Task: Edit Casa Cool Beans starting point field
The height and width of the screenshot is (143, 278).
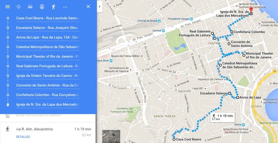Action: [48, 18]
